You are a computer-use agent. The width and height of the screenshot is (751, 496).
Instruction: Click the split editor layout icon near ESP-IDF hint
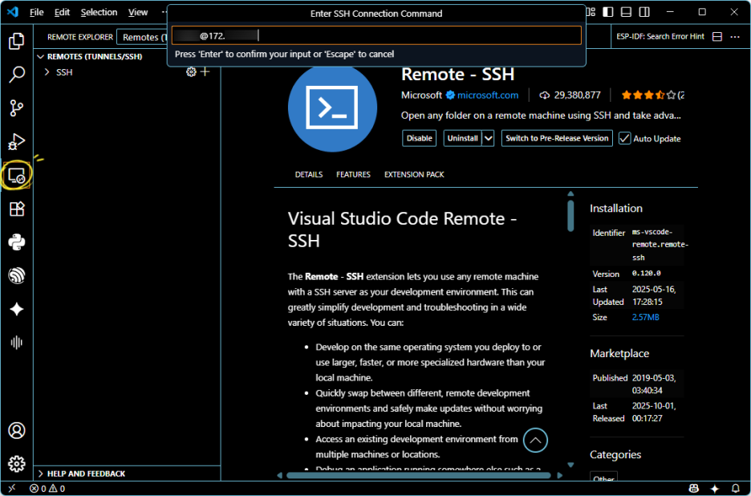(x=717, y=37)
